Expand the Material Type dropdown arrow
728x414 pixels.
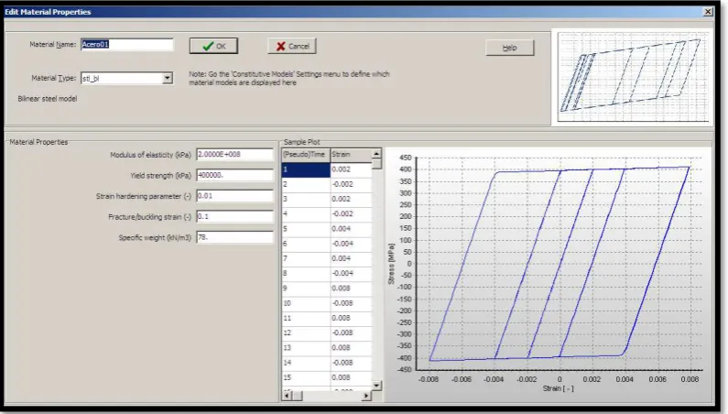click(168, 78)
